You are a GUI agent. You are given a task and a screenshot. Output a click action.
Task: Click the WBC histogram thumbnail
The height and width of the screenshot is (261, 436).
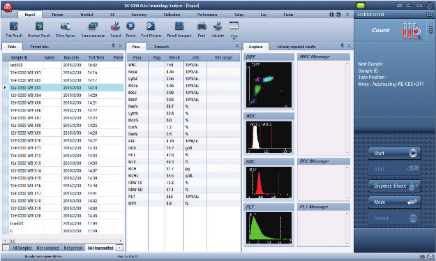(x=269, y=137)
